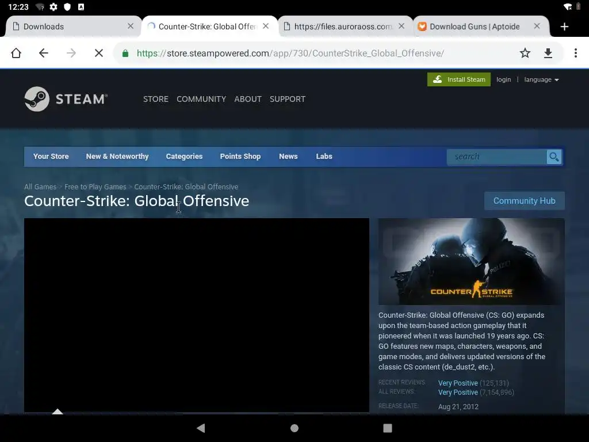The image size is (589, 442).
Task: Add a new tab with plus icon
Action: tap(564, 26)
